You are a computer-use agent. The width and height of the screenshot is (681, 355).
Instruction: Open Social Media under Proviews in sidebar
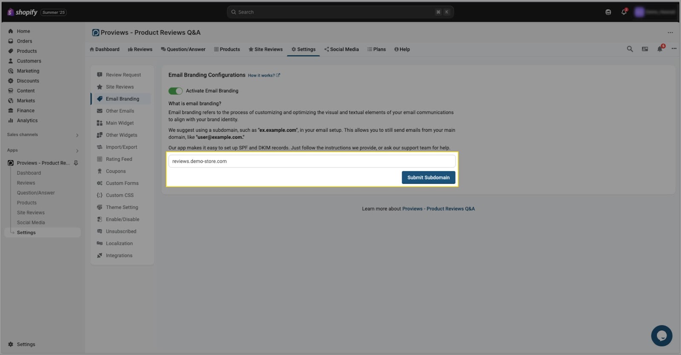31,223
